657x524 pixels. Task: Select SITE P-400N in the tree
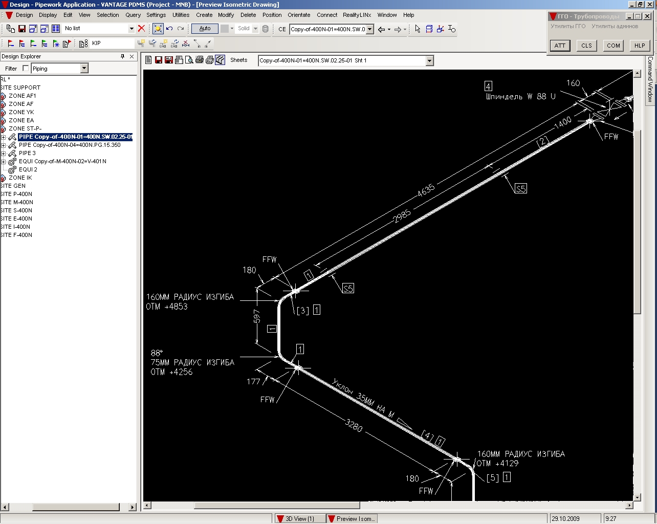coord(16,194)
